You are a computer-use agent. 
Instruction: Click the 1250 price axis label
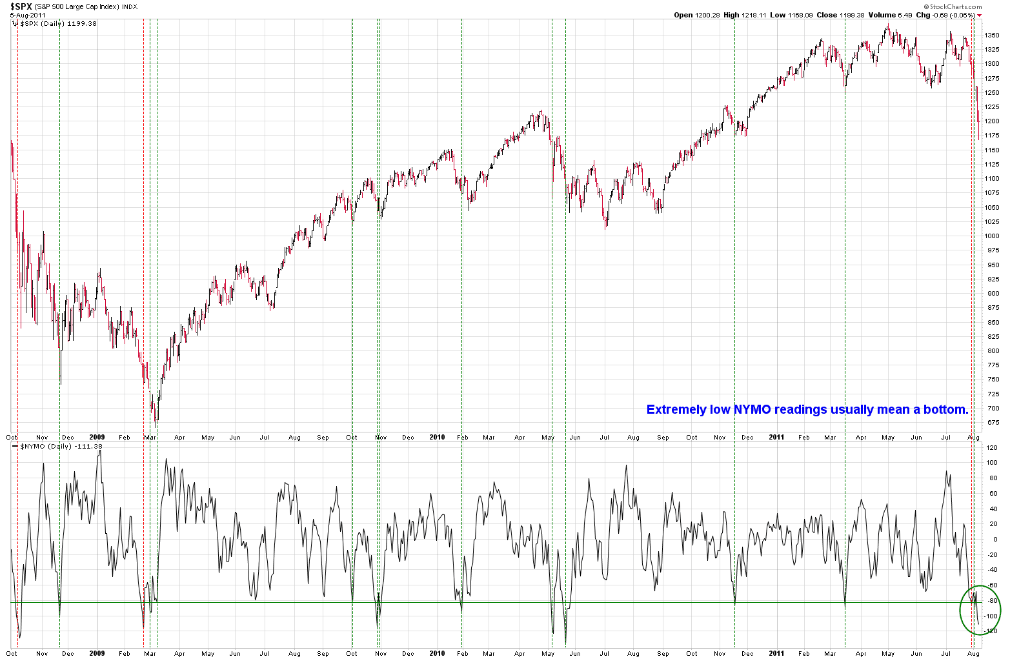(993, 92)
